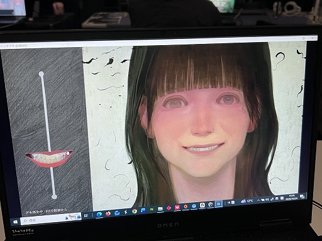Open the taskbar clock and date

[292, 197]
